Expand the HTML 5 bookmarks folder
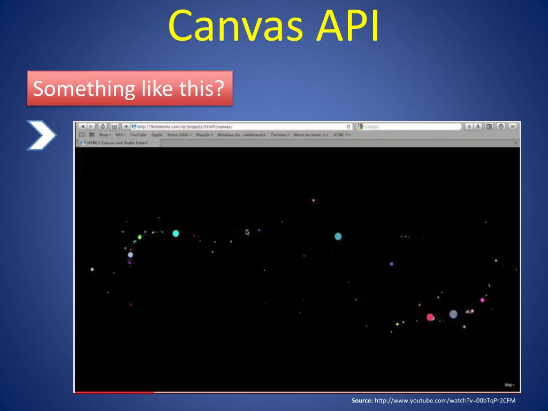 point(342,135)
